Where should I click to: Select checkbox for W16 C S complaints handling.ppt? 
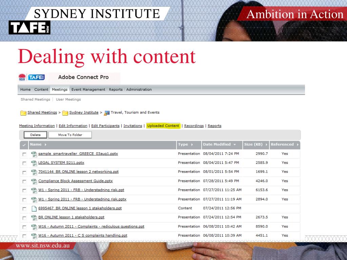coord(24,236)
